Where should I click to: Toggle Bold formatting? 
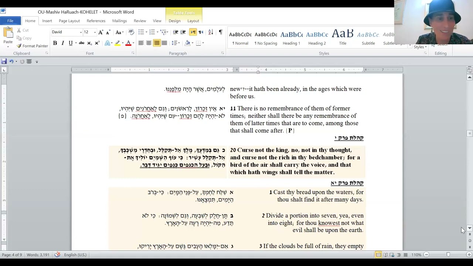(x=55, y=43)
